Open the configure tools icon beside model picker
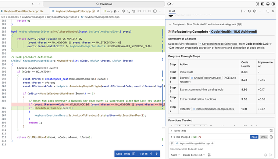Viewport: 278px width, 159px height. coord(209,155)
